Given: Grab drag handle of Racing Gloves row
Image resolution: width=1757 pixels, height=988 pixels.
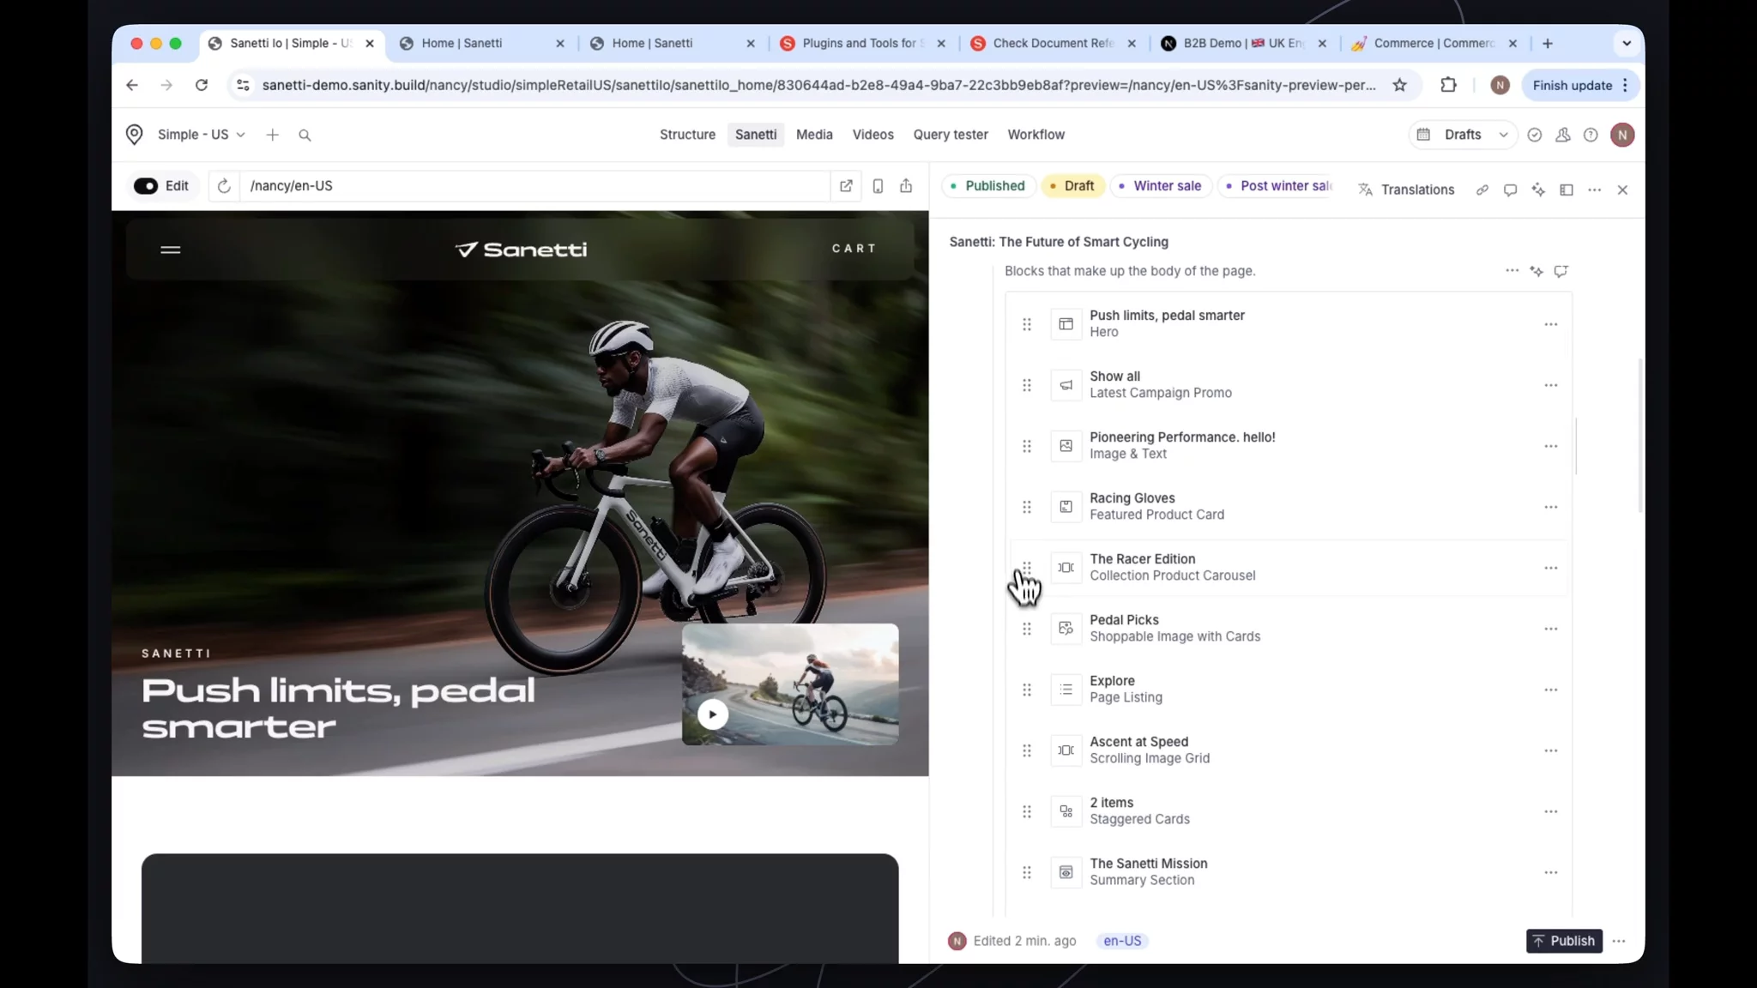Looking at the screenshot, I should point(1026,507).
